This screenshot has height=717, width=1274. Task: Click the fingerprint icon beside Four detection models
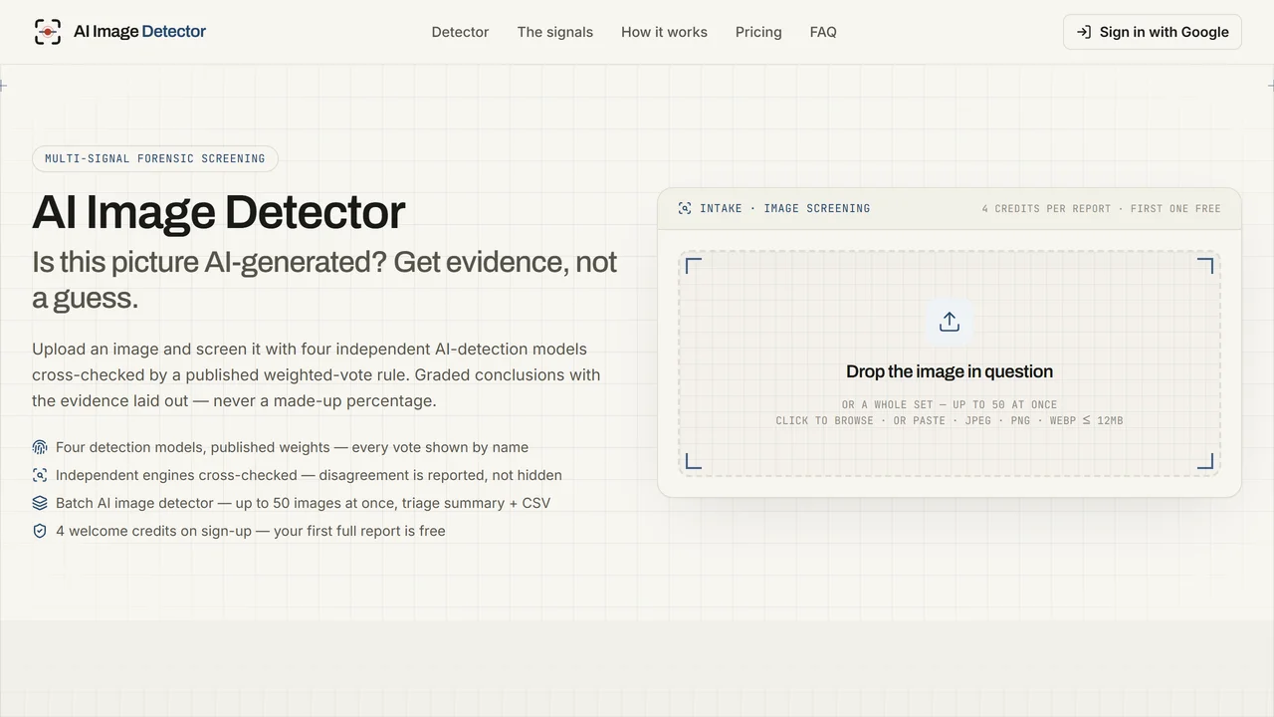pyautogui.click(x=40, y=447)
